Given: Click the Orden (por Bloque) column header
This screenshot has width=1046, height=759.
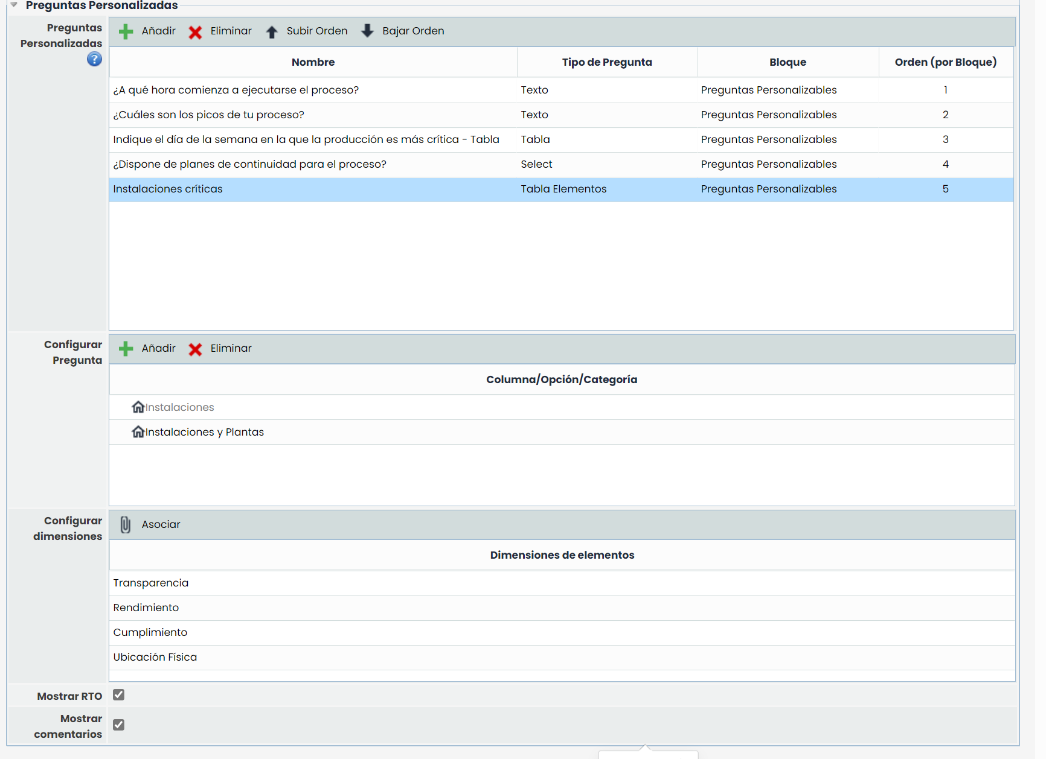Looking at the screenshot, I should click(945, 62).
